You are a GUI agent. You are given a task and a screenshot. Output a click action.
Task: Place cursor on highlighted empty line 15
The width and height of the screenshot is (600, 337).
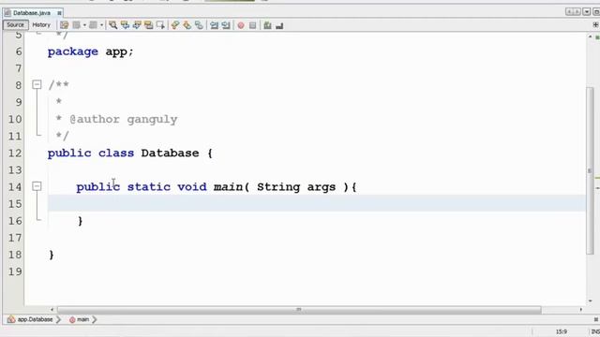(317, 204)
